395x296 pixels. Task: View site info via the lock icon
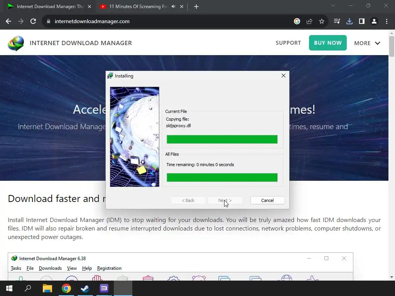click(x=49, y=22)
